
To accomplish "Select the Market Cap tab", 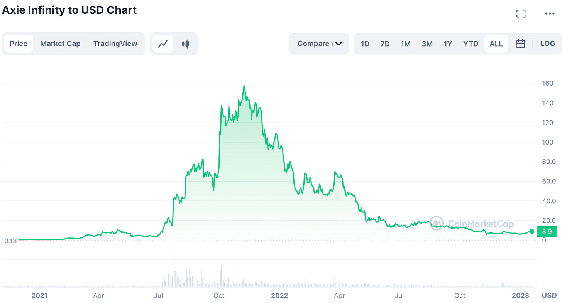I will [x=60, y=44].
